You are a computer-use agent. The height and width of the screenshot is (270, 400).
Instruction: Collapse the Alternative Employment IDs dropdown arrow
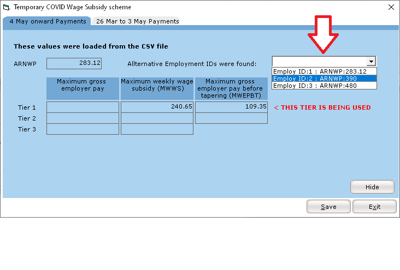tap(371, 62)
